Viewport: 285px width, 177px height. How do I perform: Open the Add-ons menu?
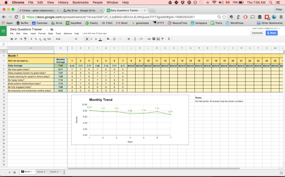(x=68, y=34)
